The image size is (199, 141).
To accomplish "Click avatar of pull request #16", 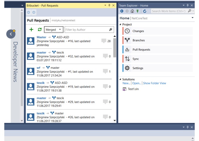I will [x=31, y=41].
